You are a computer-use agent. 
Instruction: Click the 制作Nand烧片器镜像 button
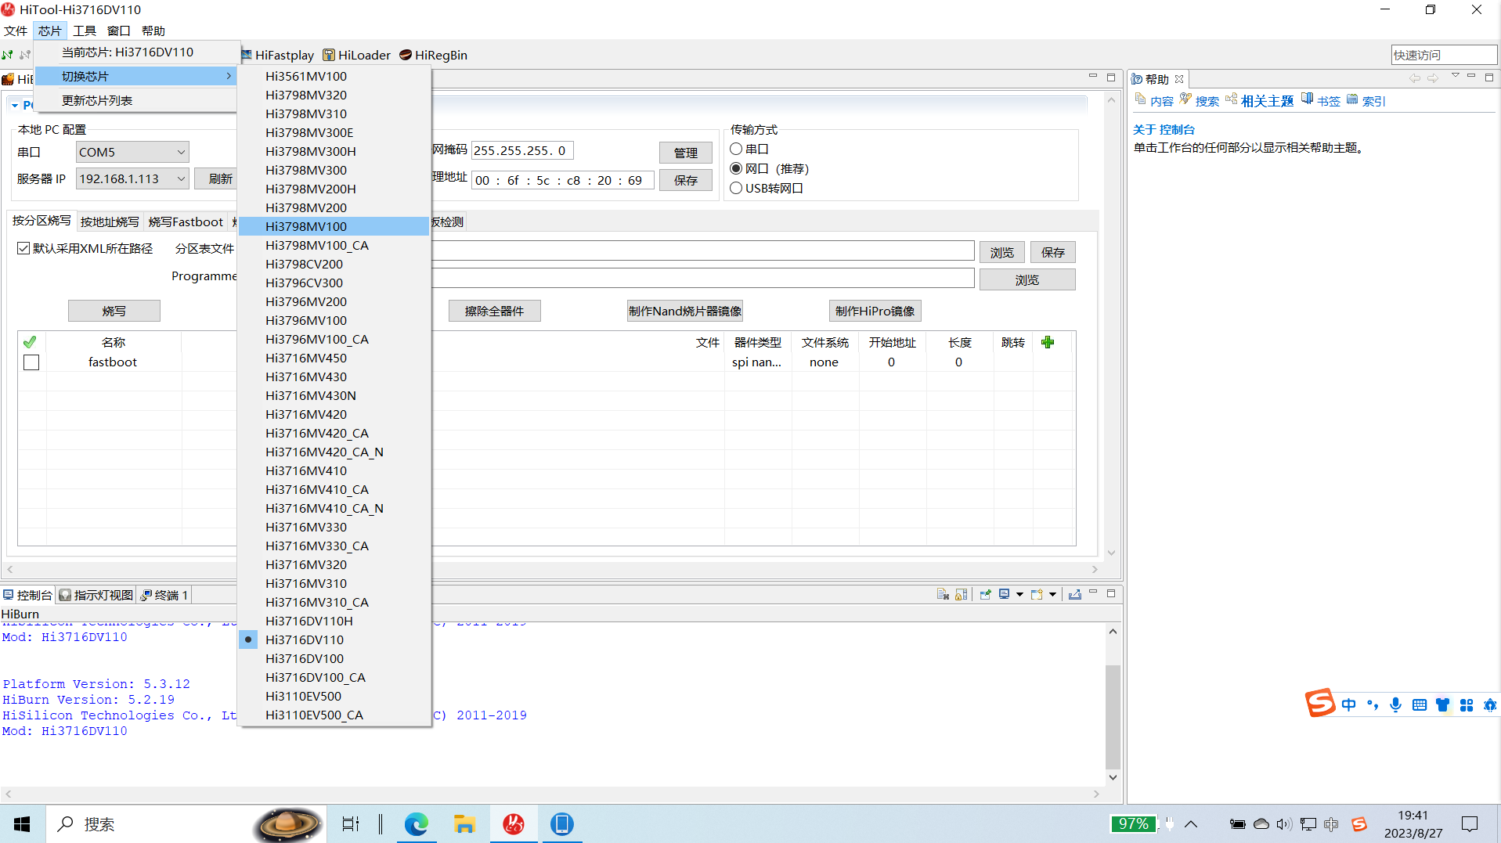685,311
